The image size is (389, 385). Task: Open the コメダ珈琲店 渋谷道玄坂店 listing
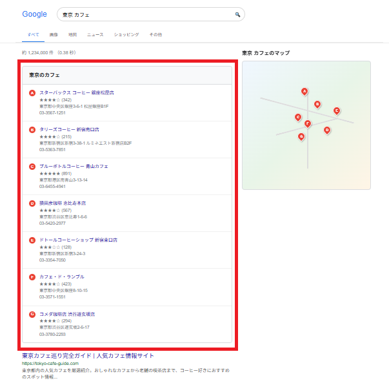pyautogui.click(x=67, y=314)
